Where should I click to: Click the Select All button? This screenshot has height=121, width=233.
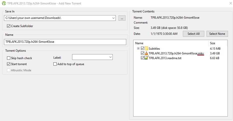click(194, 34)
